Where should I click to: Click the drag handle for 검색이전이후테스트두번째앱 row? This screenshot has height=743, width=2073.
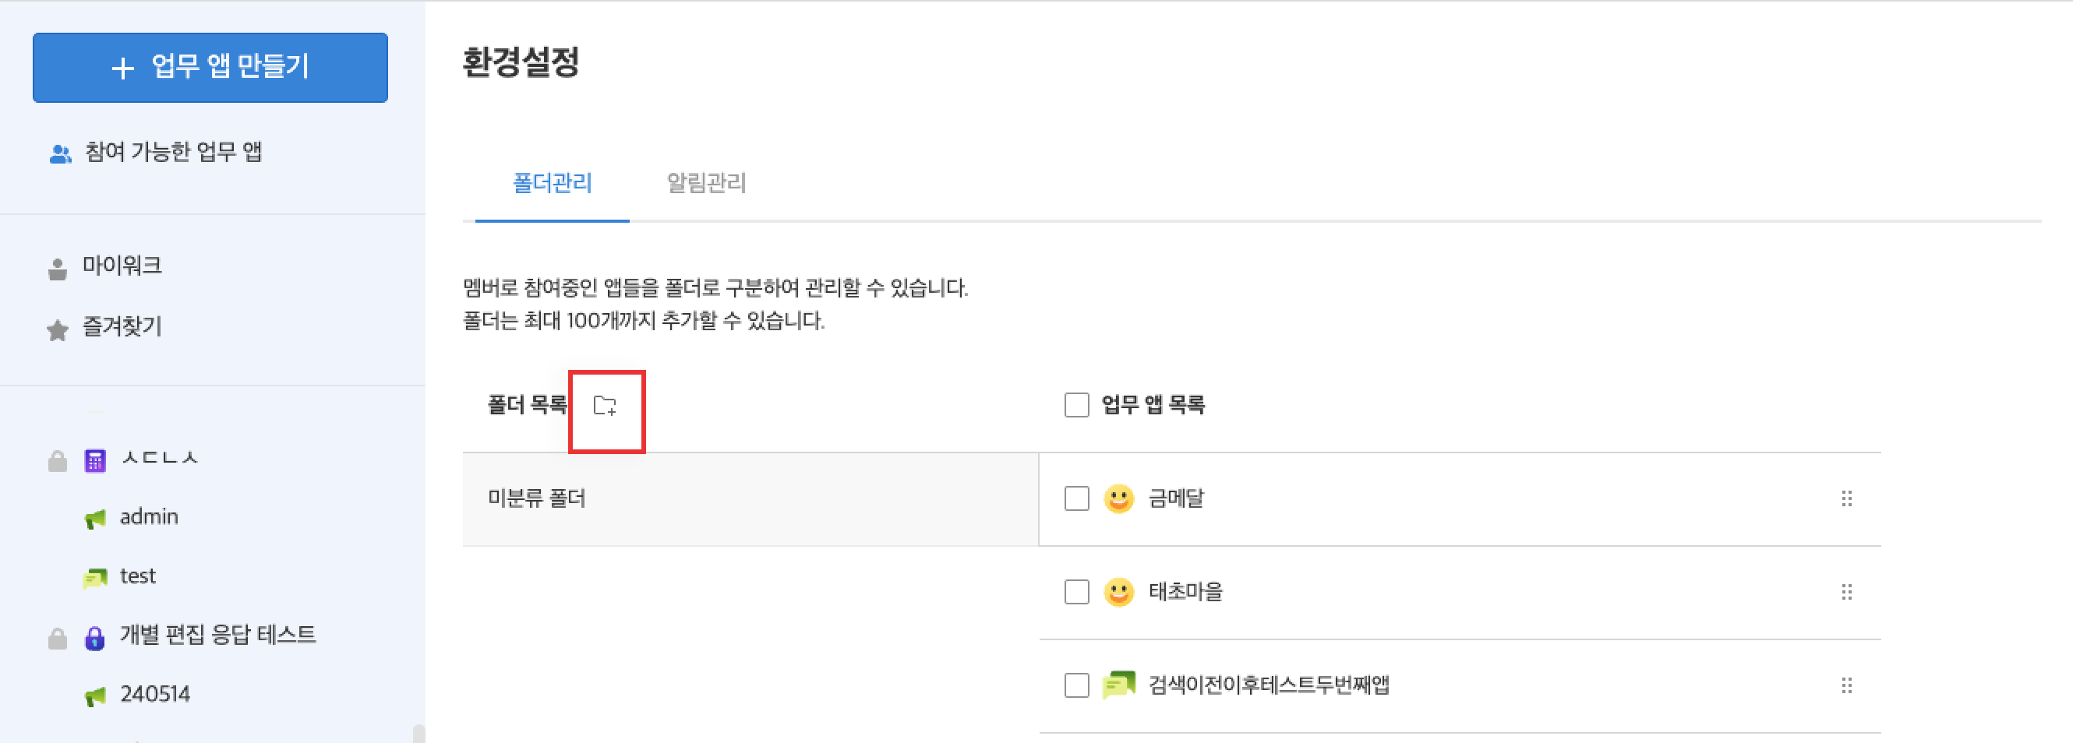[1846, 686]
